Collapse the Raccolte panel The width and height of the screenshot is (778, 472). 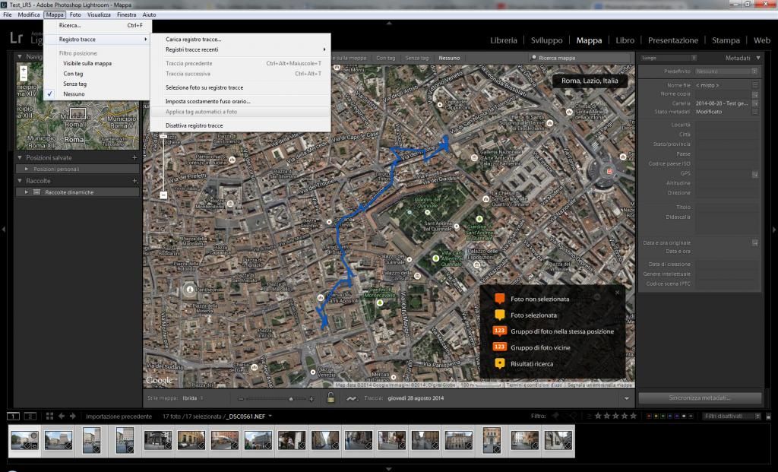[20, 181]
